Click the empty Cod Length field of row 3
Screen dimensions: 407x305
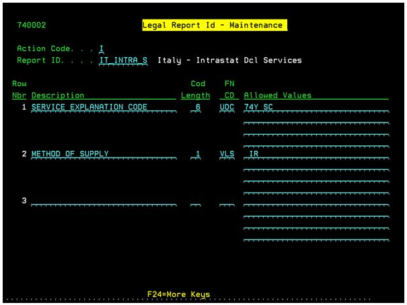(x=196, y=201)
